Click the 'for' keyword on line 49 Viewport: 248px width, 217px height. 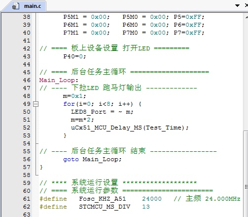click(x=69, y=104)
